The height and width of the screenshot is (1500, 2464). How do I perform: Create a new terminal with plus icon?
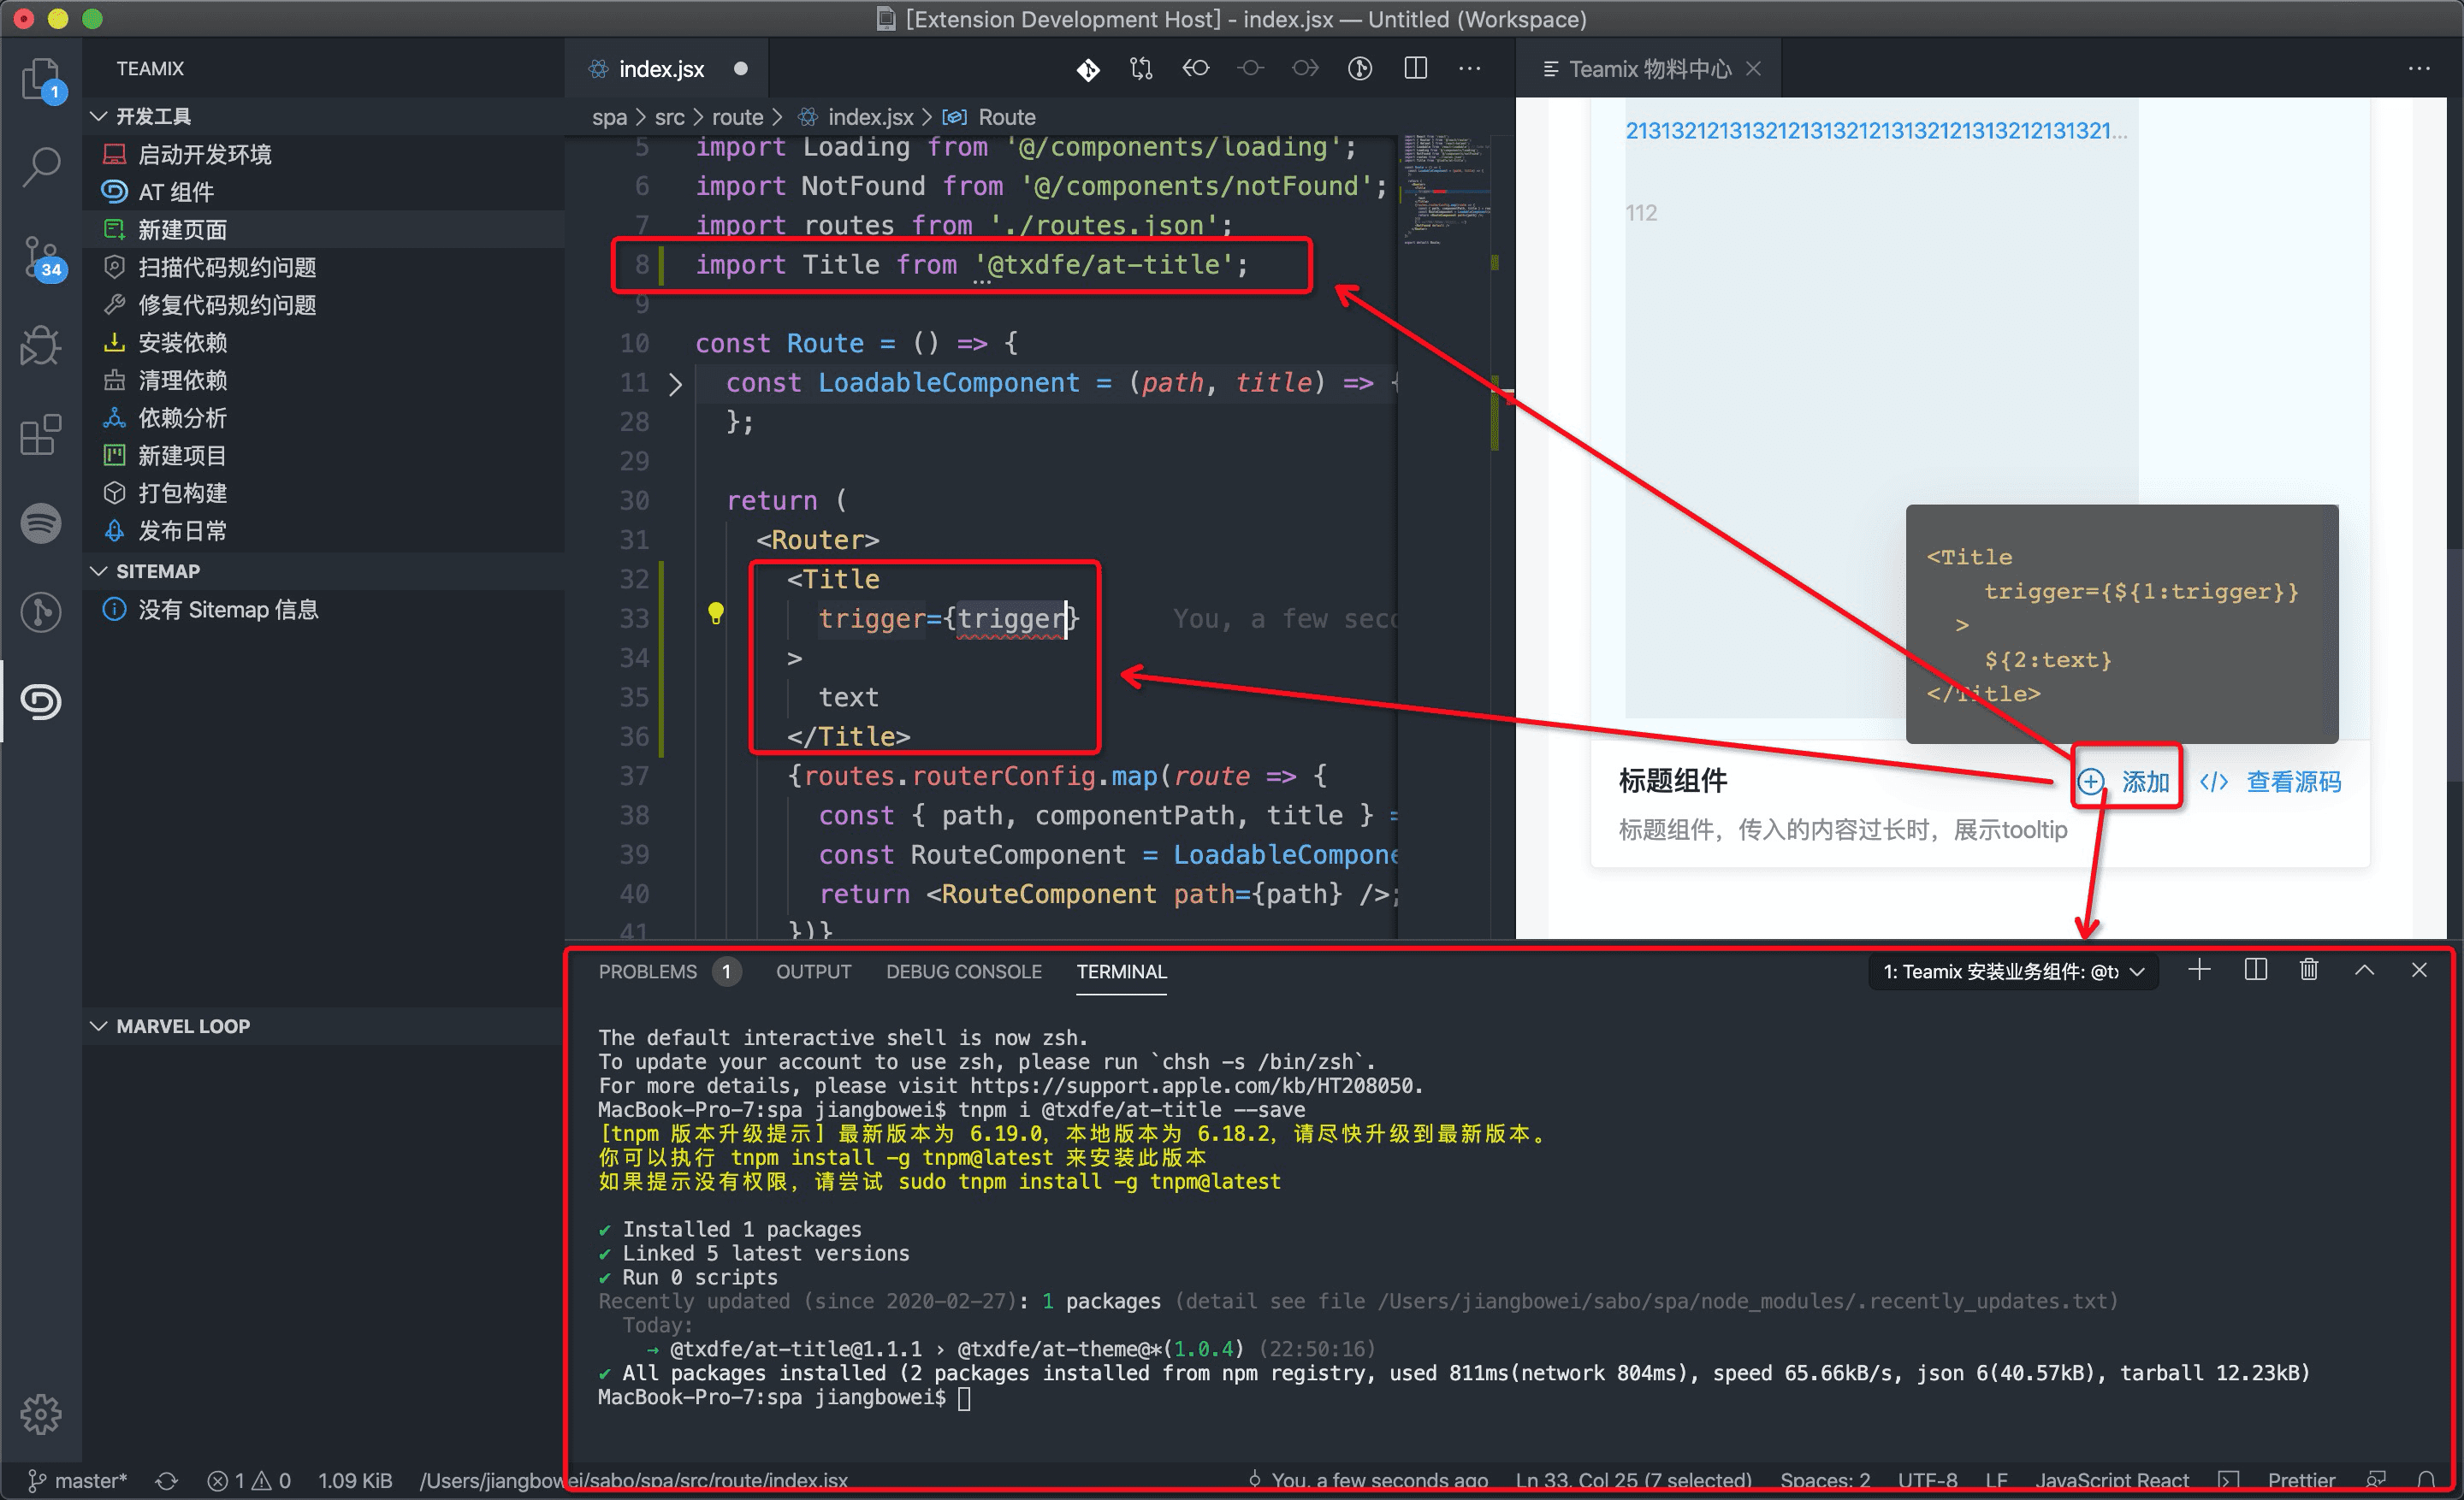2199,971
